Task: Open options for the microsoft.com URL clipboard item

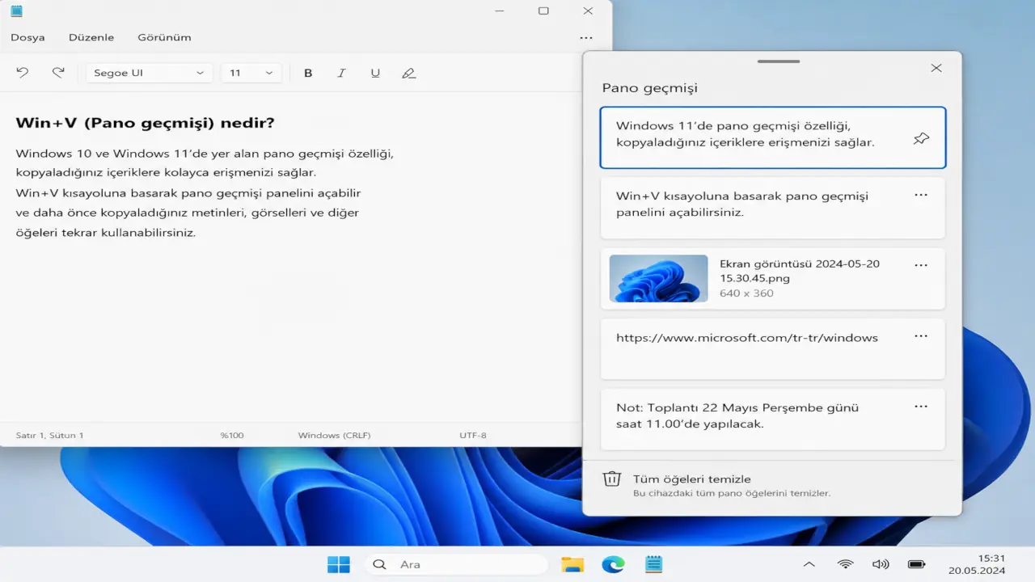Action: pyautogui.click(x=921, y=336)
